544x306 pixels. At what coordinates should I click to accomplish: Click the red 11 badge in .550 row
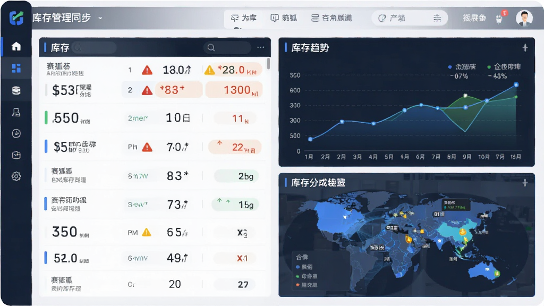(235, 118)
